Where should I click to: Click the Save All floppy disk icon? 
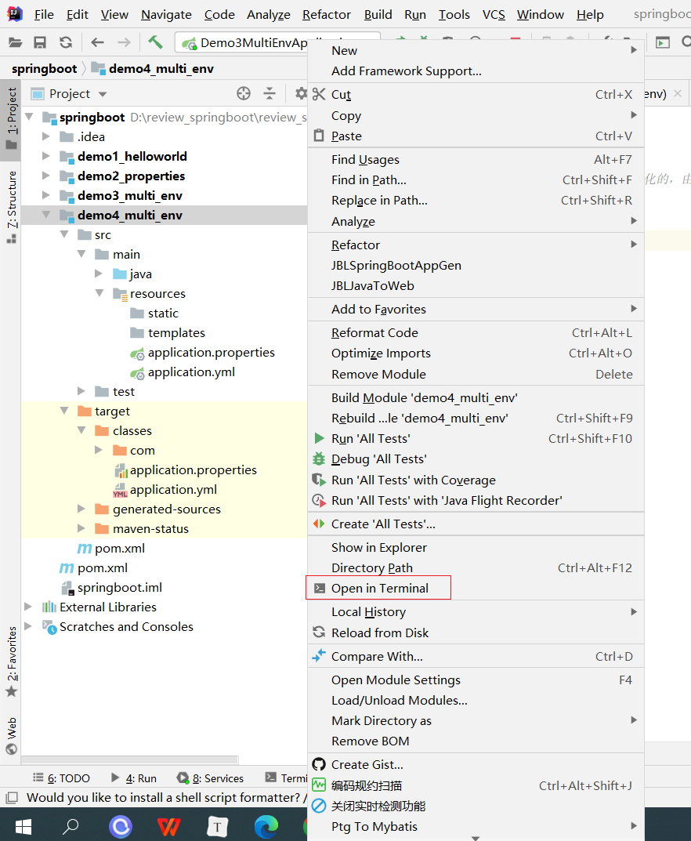pos(40,42)
